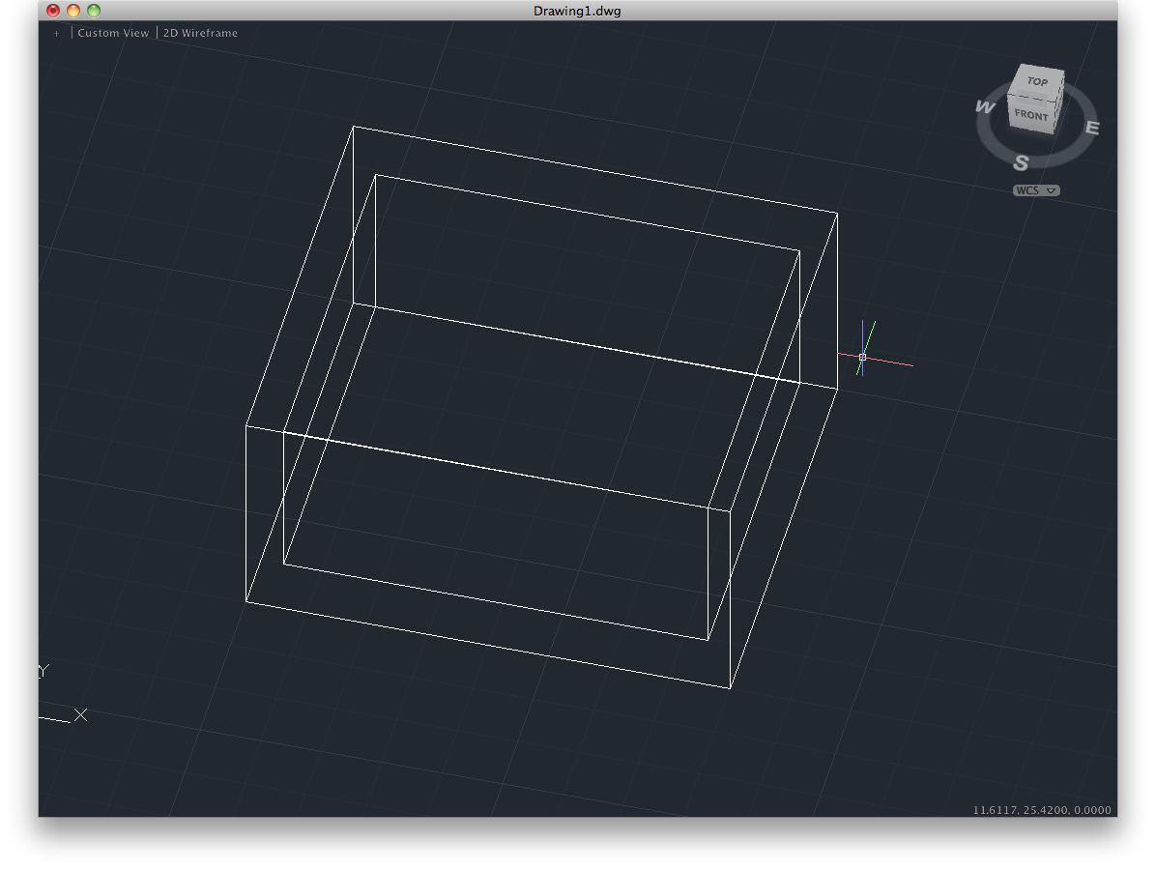Image resolution: width=1156 pixels, height=870 pixels.
Task: Open the viewport controls plus menu
Action: [56, 33]
